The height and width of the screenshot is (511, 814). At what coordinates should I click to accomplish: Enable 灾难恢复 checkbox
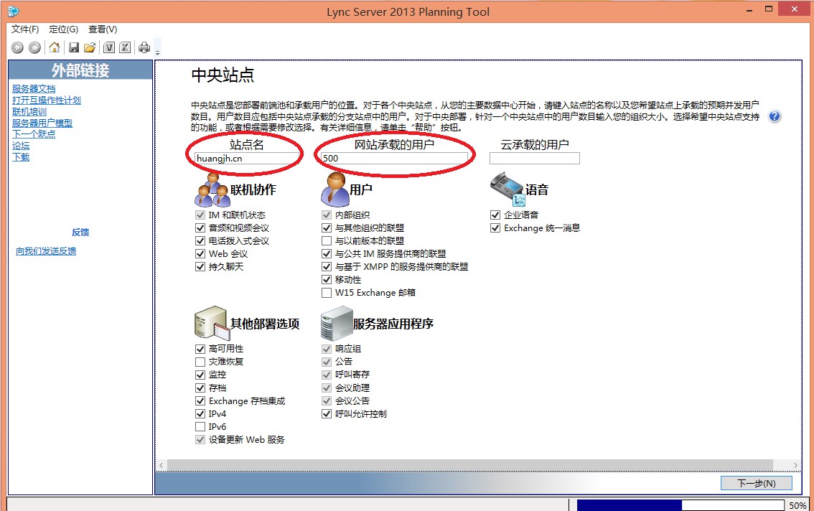pos(200,362)
